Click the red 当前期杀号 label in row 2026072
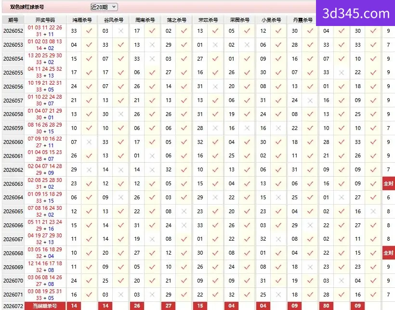The height and width of the screenshot is (310, 395). pyautogui.click(x=45, y=306)
